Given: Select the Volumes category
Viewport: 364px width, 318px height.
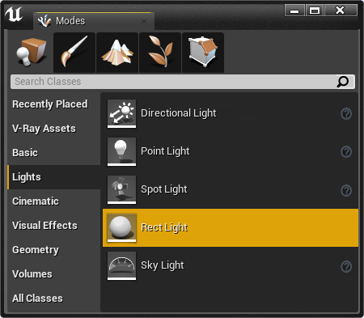Looking at the screenshot, I should (32, 274).
